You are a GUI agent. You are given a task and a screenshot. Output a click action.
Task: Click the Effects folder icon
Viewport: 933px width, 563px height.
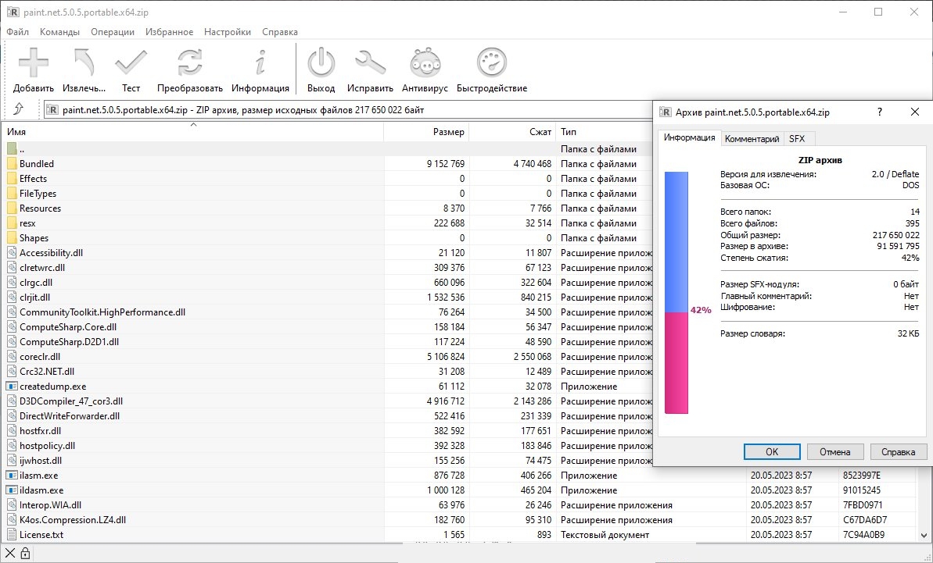click(12, 179)
